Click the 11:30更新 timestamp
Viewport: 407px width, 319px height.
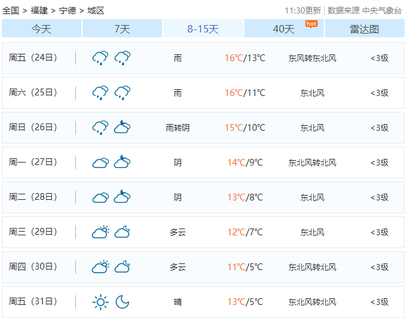pyautogui.click(x=303, y=10)
